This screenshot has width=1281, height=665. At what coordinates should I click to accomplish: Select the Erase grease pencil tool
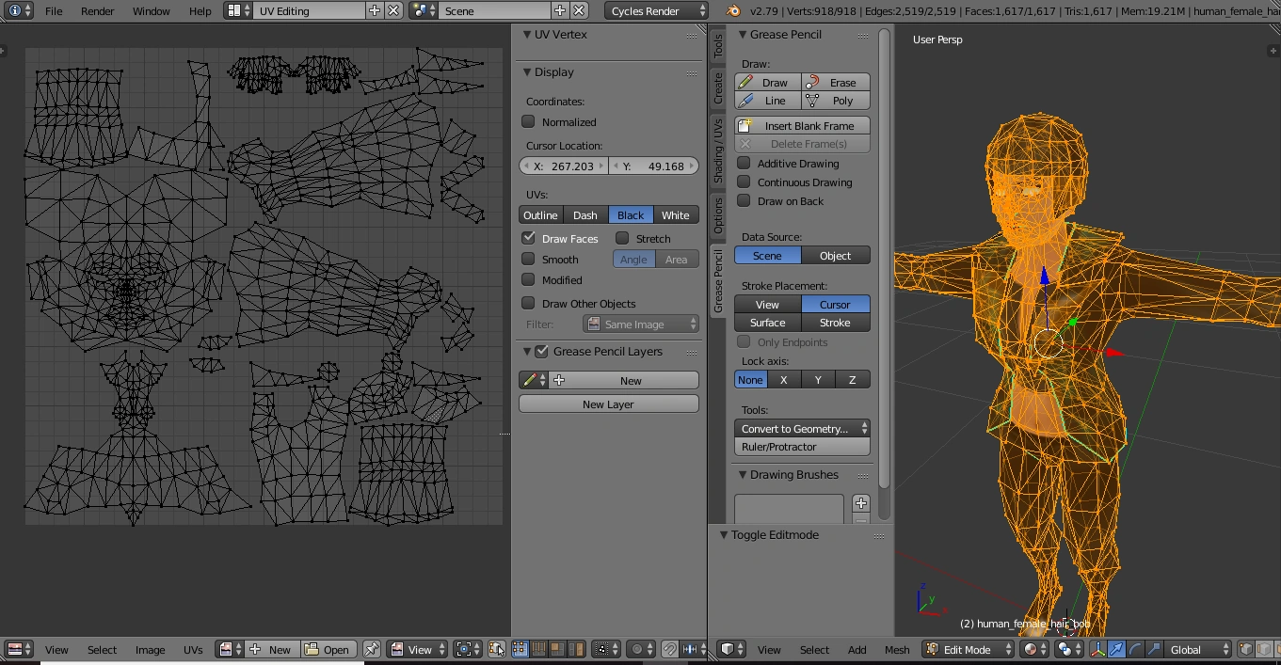[x=836, y=83]
